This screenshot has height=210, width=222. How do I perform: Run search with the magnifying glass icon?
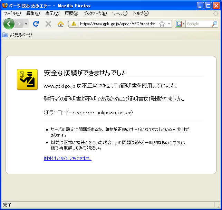214,24
